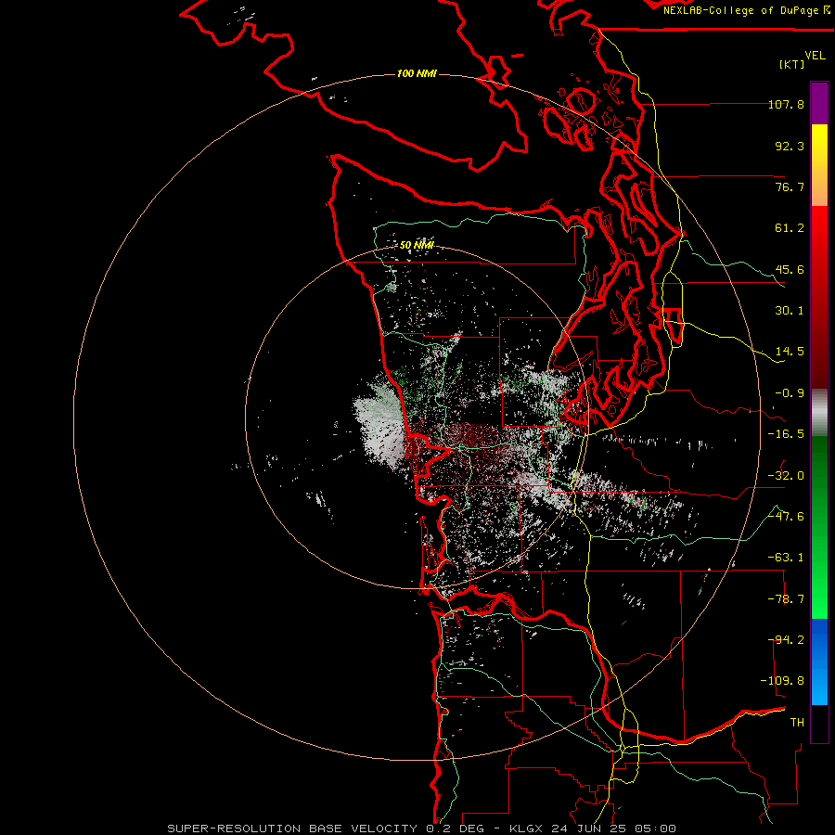Click the -32.0 velocity scale value
Screen dimensions: 835x835
(x=786, y=476)
